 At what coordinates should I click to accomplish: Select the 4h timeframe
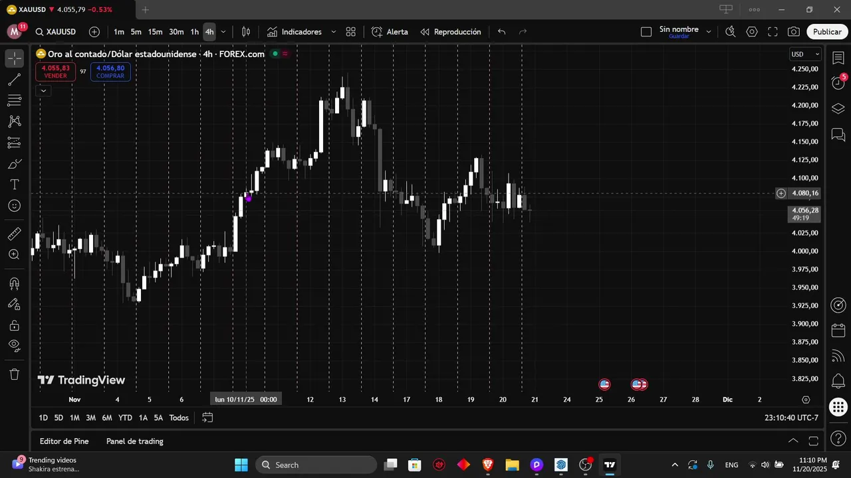(209, 32)
